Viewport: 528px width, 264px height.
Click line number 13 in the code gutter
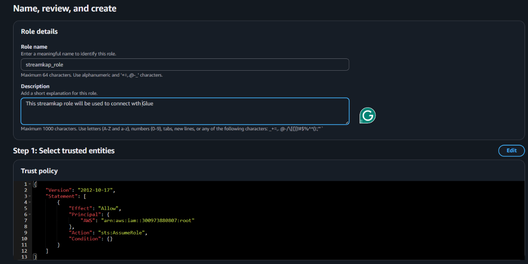point(24,257)
